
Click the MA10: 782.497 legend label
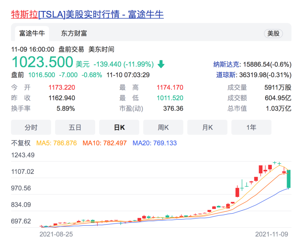[x=105, y=143]
